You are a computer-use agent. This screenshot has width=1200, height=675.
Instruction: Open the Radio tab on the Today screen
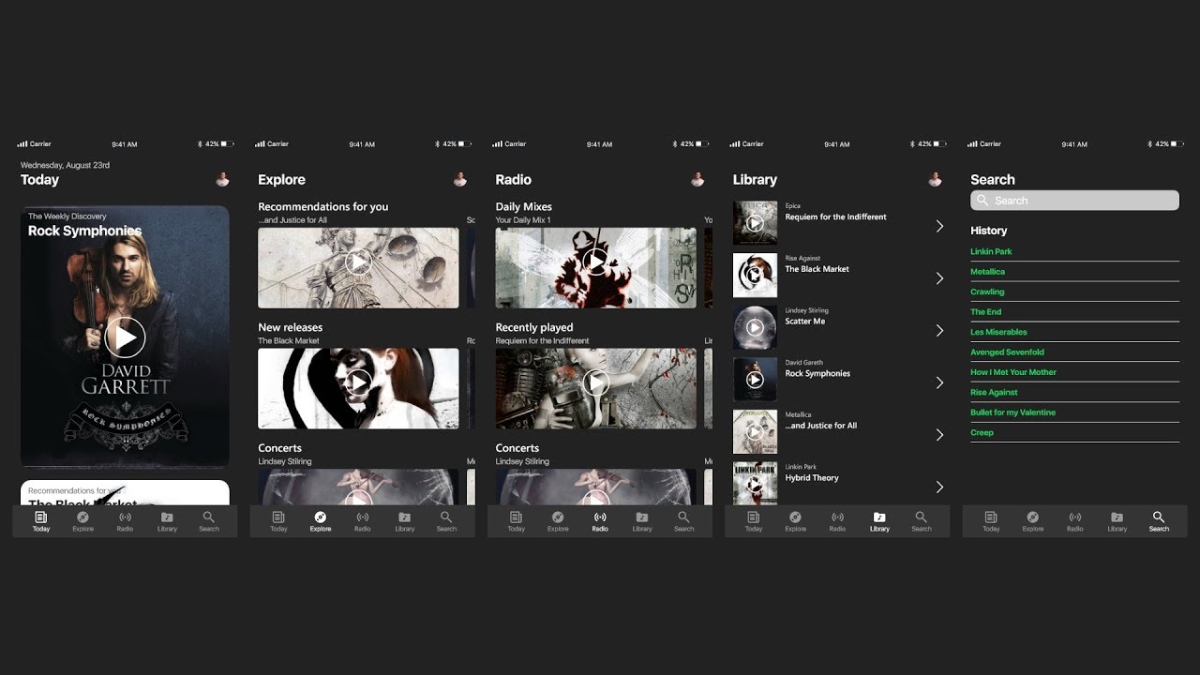pyautogui.click(x=125, y=521)
